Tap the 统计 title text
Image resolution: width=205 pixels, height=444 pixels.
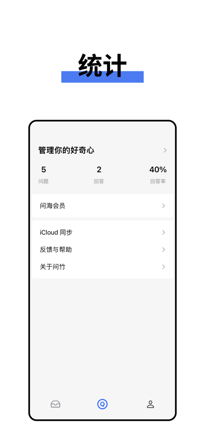[102, 65]
